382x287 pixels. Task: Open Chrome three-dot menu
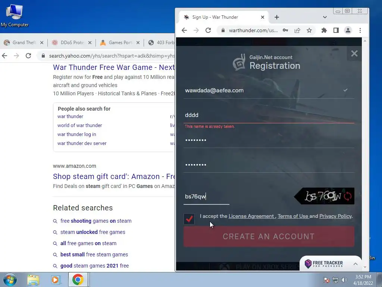coord(360,30)
